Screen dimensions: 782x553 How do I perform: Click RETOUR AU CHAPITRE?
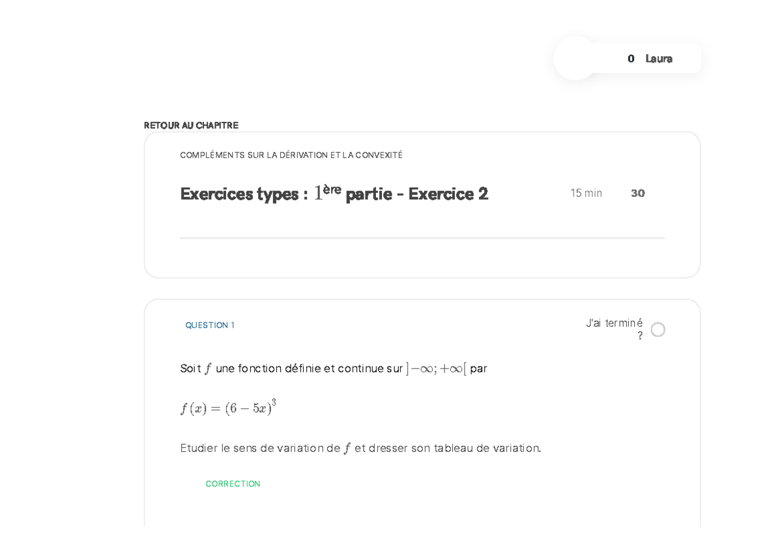pyautogui.click(x=191, y=125)
